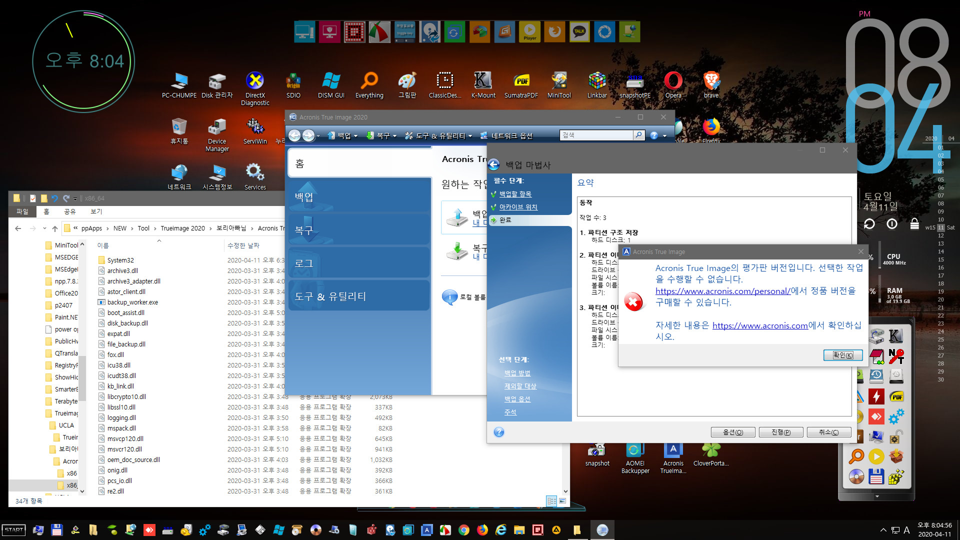Click 진행(P) button in backup wizard
The height and width of the screenshot is (540, 960).
click(780, 432)
